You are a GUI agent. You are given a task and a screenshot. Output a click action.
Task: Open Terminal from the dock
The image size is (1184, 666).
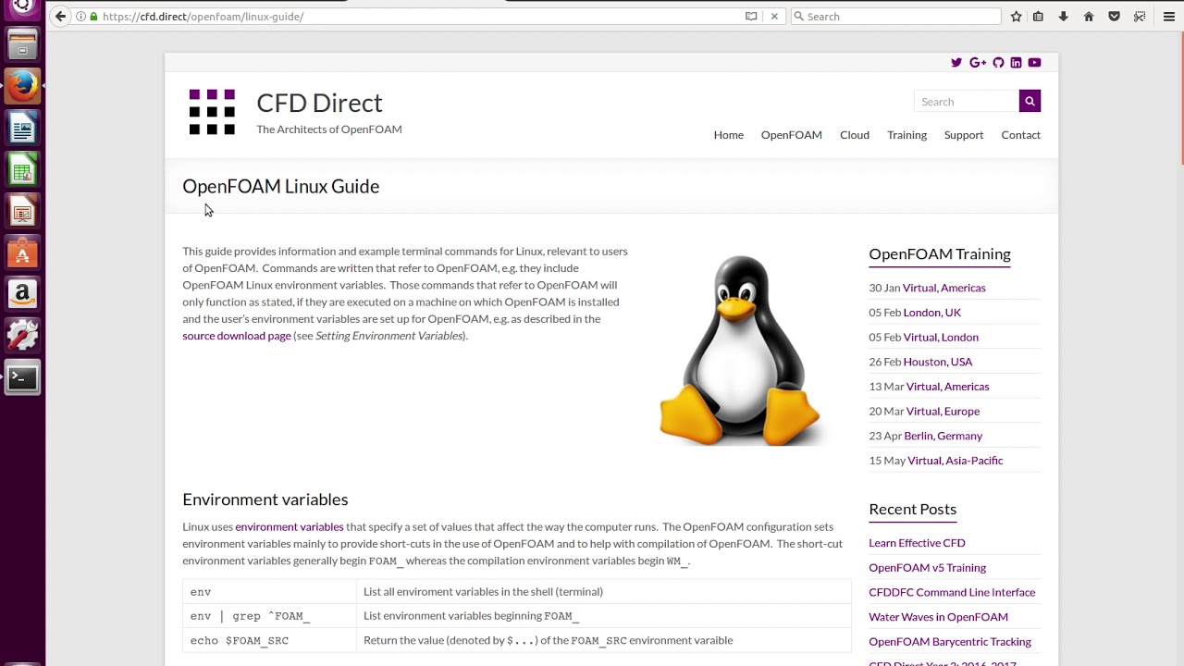point(22,378)
